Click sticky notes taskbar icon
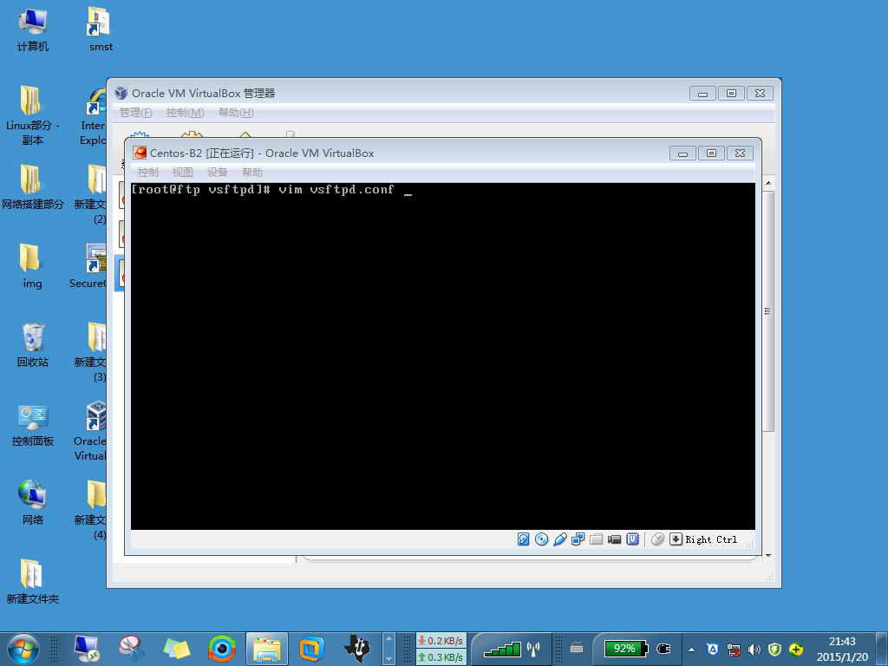Image resolution: width=888 pixels, height=666 pixels. coord(177,649)
